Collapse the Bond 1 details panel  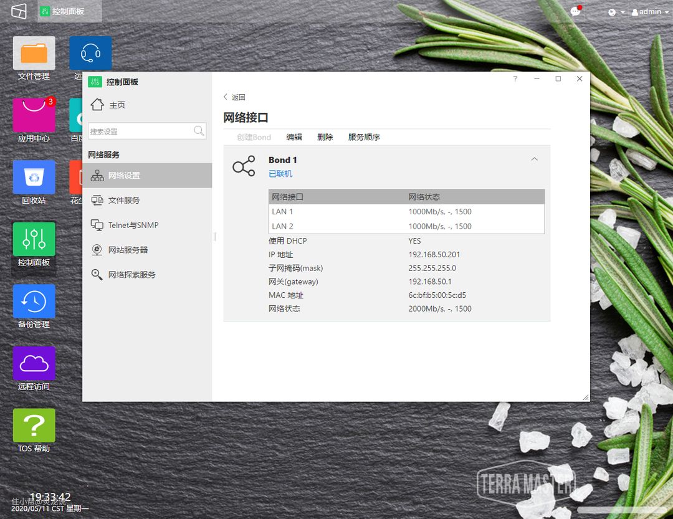(x=534, y=160)
